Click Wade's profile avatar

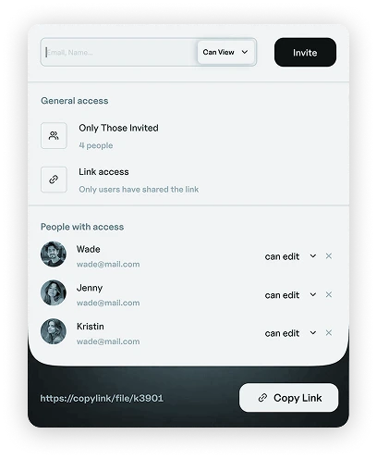click(54, 254)
